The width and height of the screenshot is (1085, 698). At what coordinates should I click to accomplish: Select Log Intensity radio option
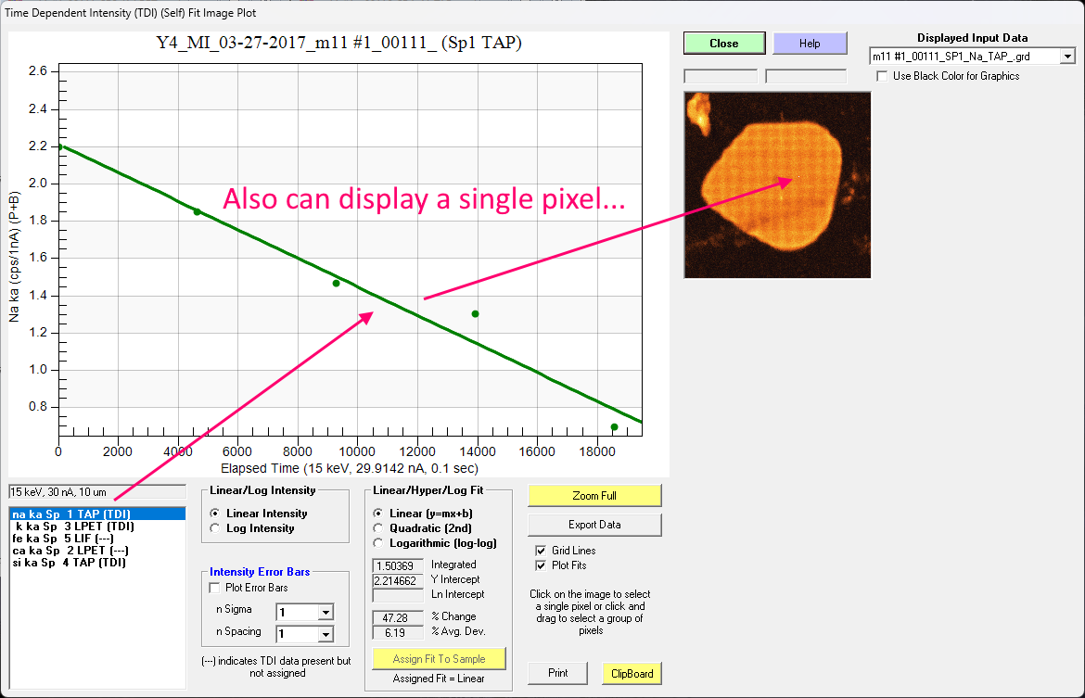click(216, 528)
